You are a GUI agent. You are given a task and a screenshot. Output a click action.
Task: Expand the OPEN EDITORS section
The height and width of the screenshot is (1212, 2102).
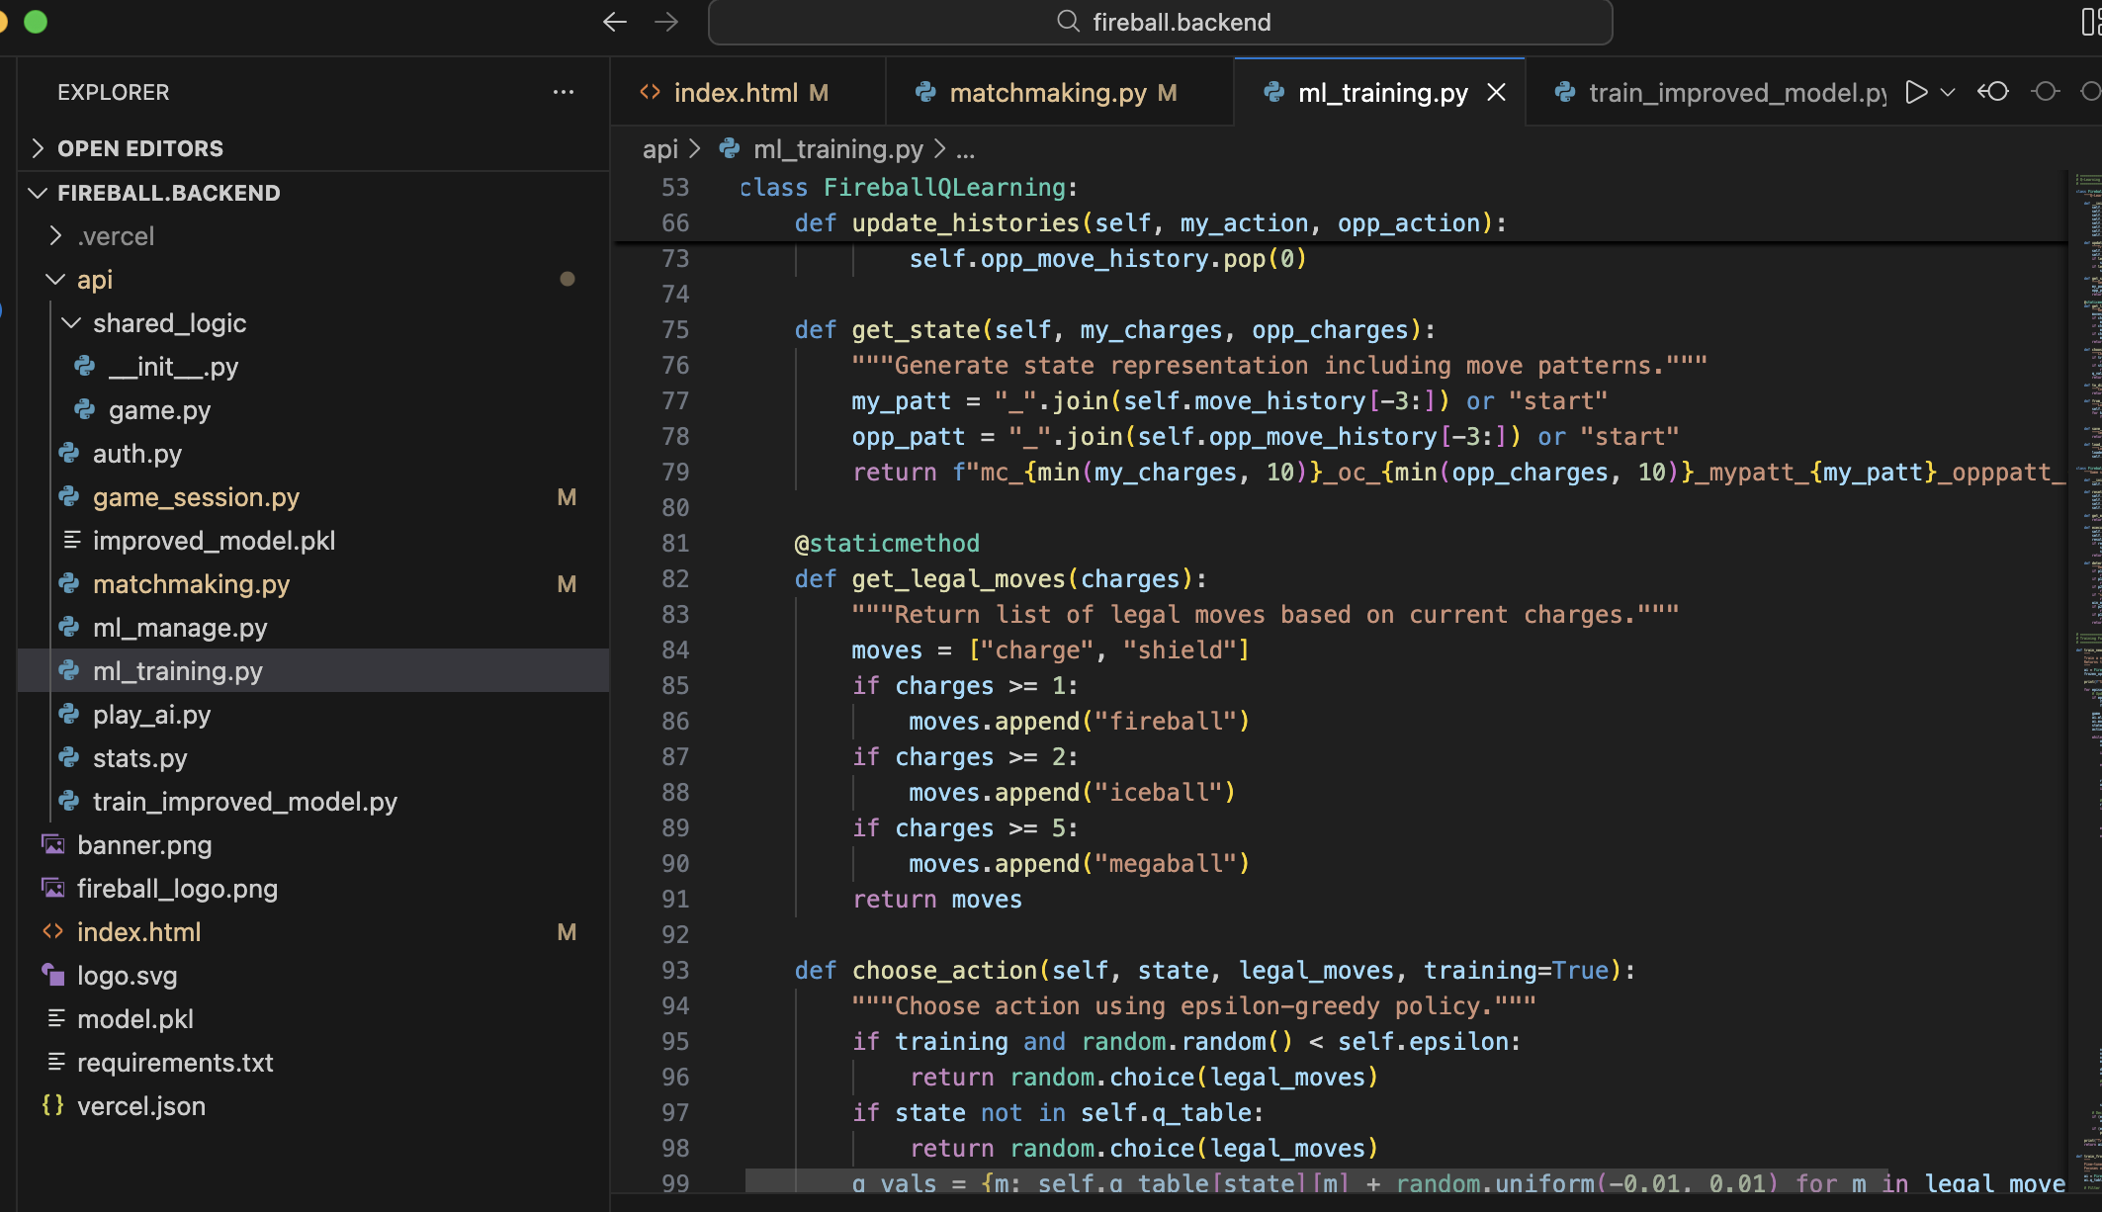pyautogui.click(x=139, y=148)
